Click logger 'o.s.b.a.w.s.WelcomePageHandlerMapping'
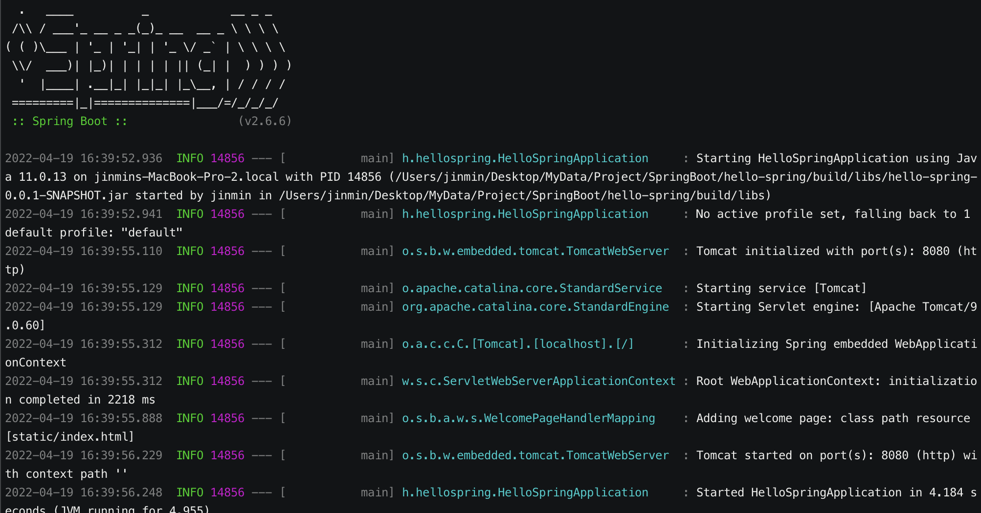The width and height of the screenshot is (981, 513). pos(529,418)
